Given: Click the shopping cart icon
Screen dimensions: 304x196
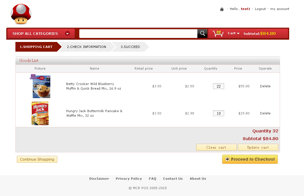Looking at the screenshot, I should [218, 33].
